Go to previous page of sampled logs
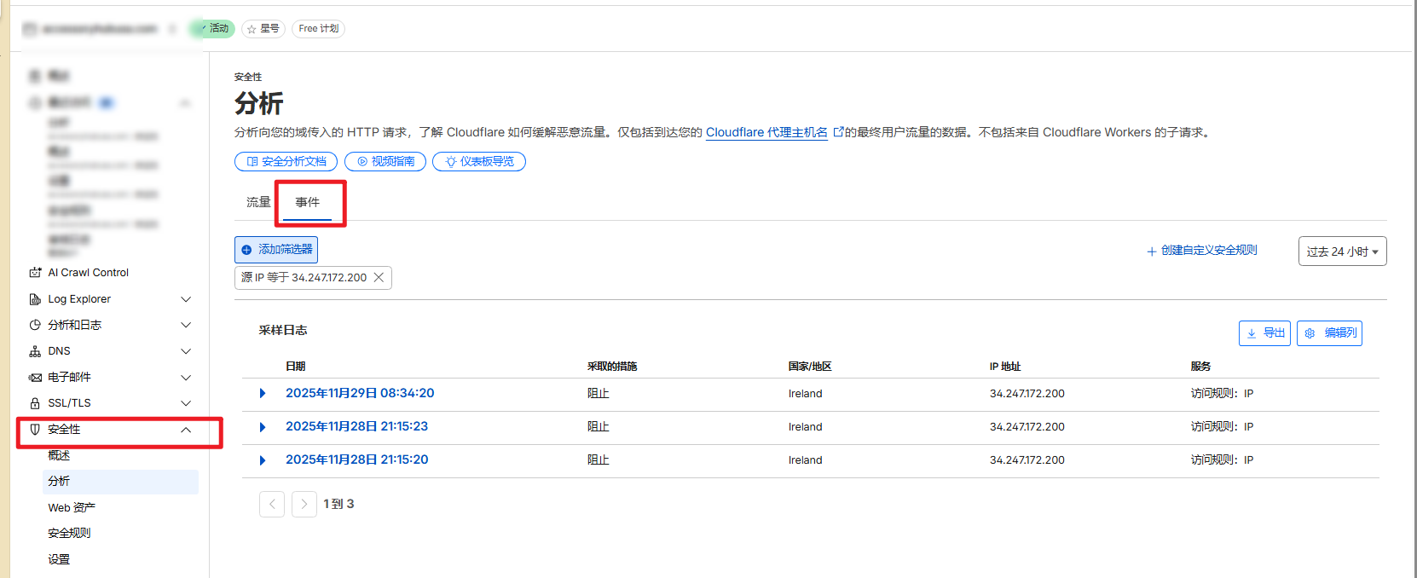1417x578 pixels. pyautogui.click(x=272, y=504)
